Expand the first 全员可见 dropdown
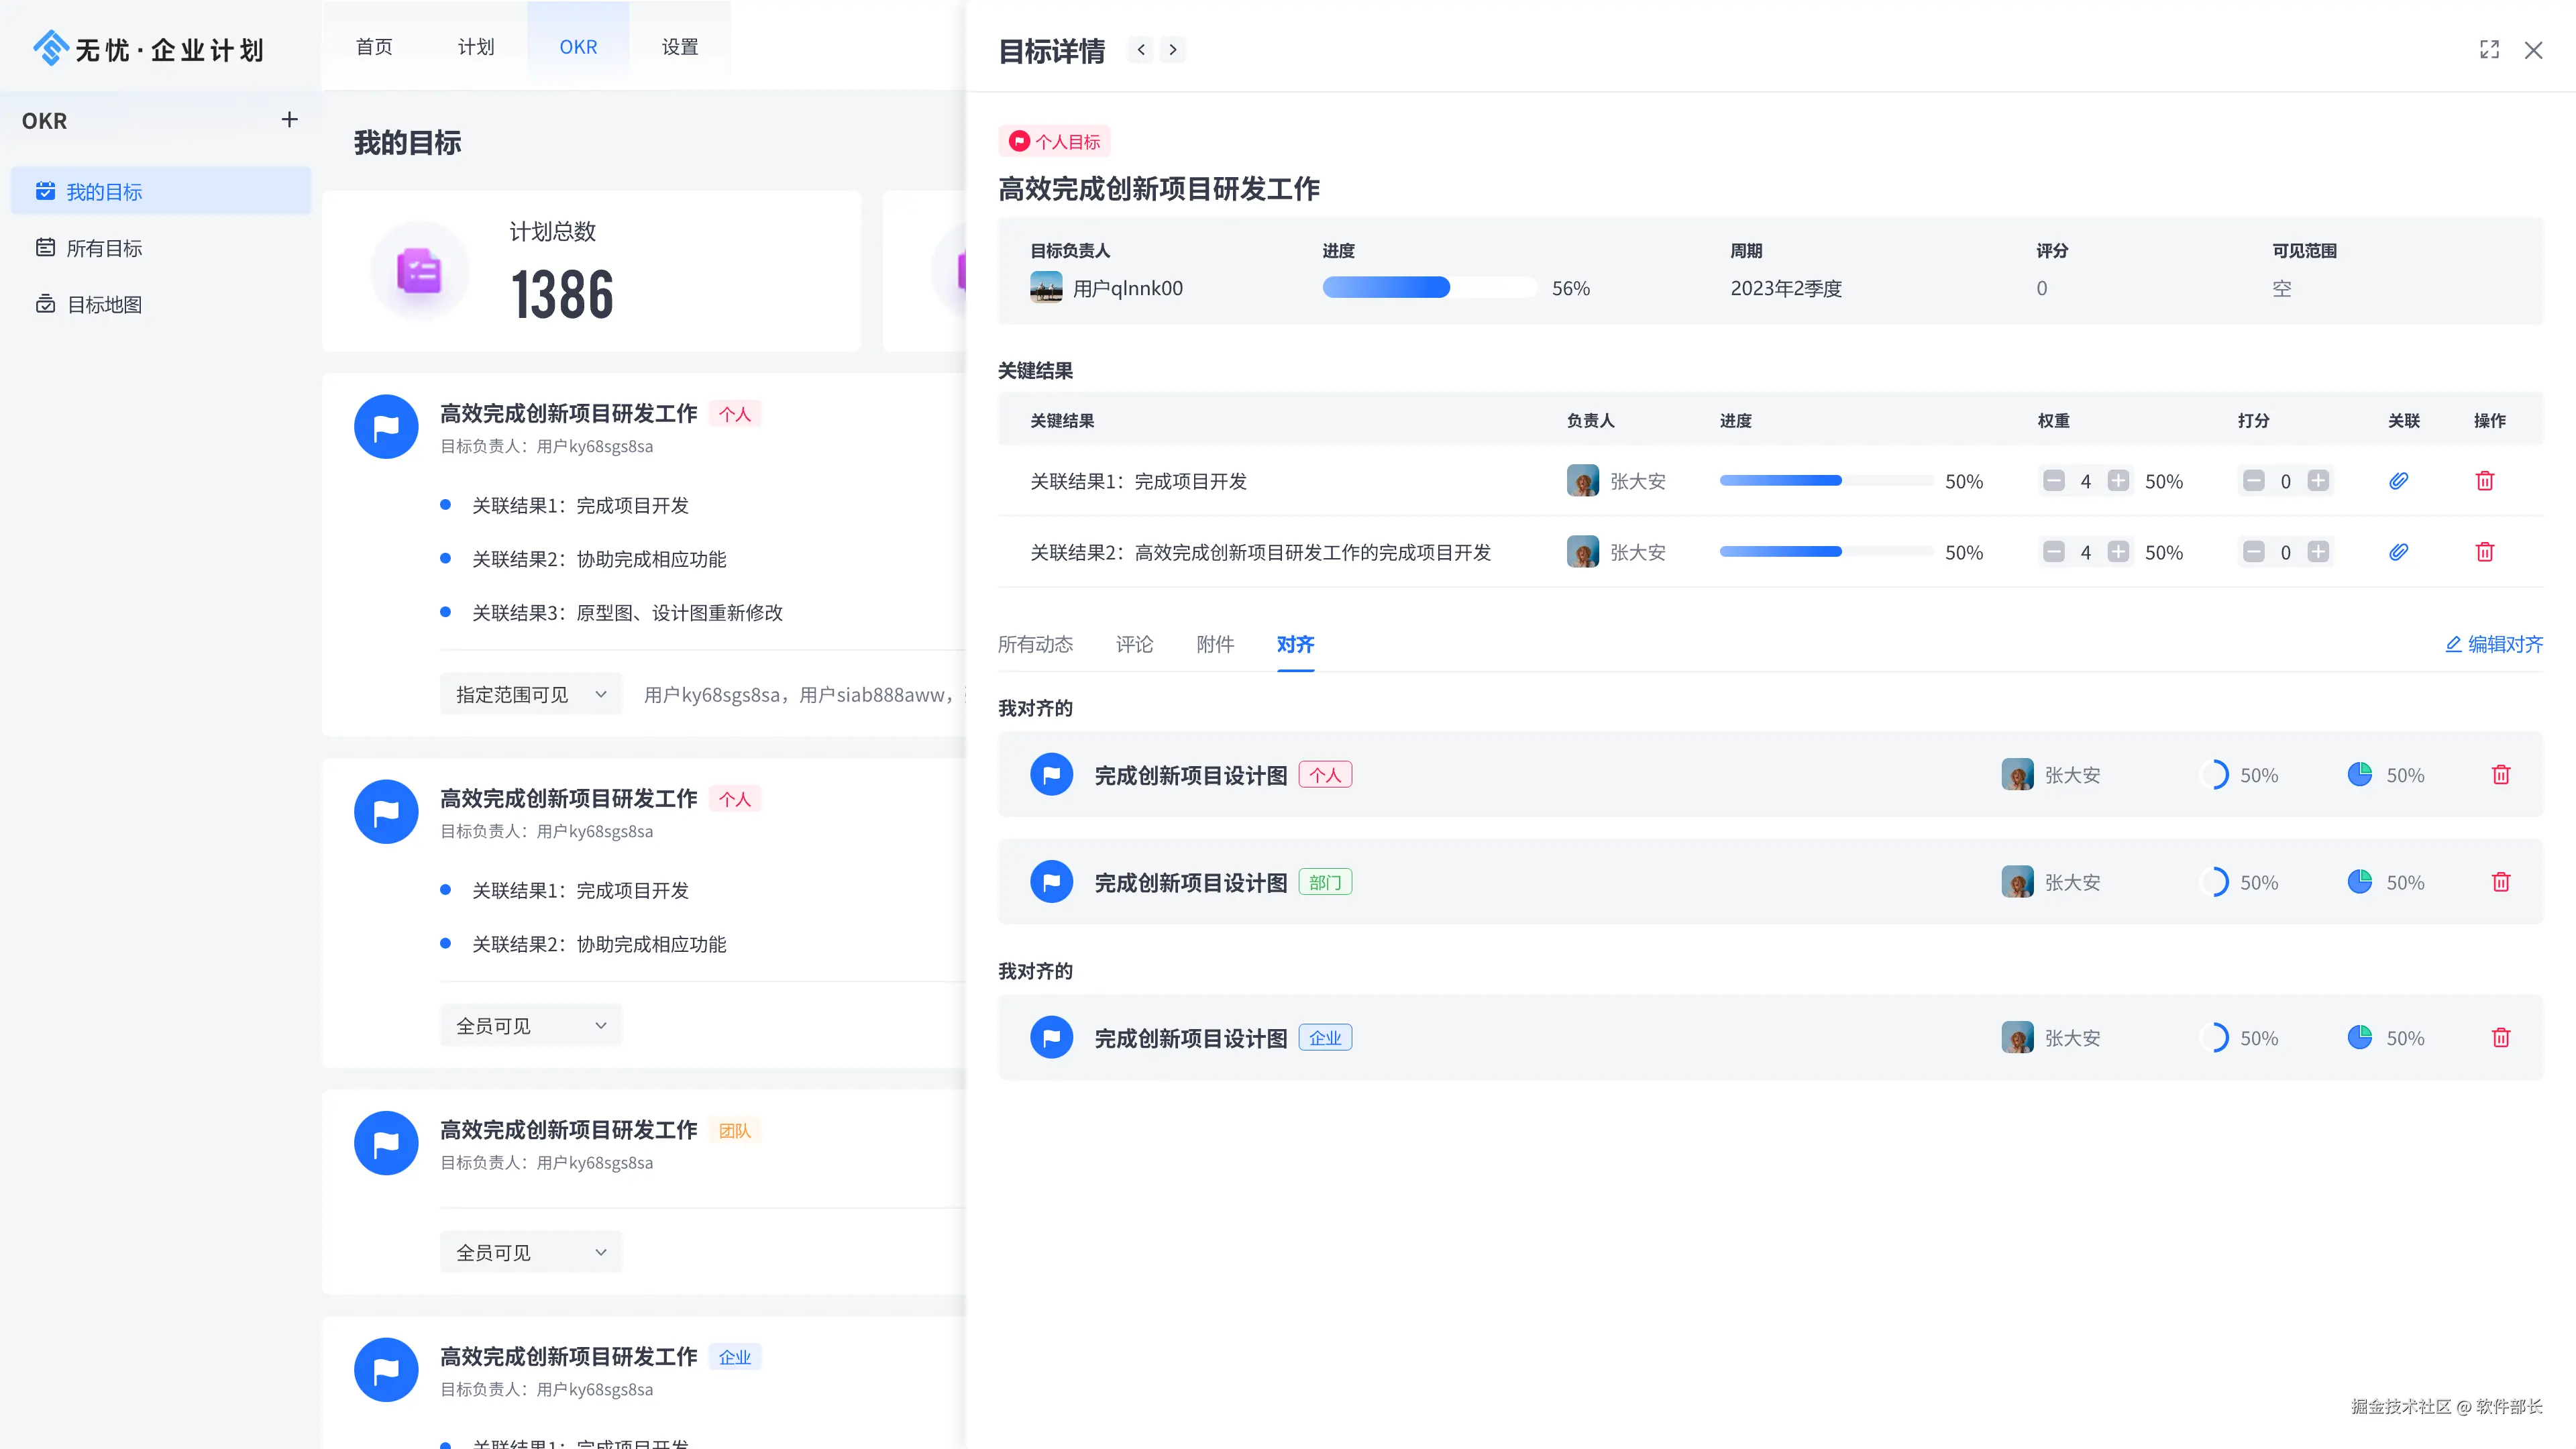Image resolution: width=2576 pixels, height=1449 pixels. click(530, 1025)
